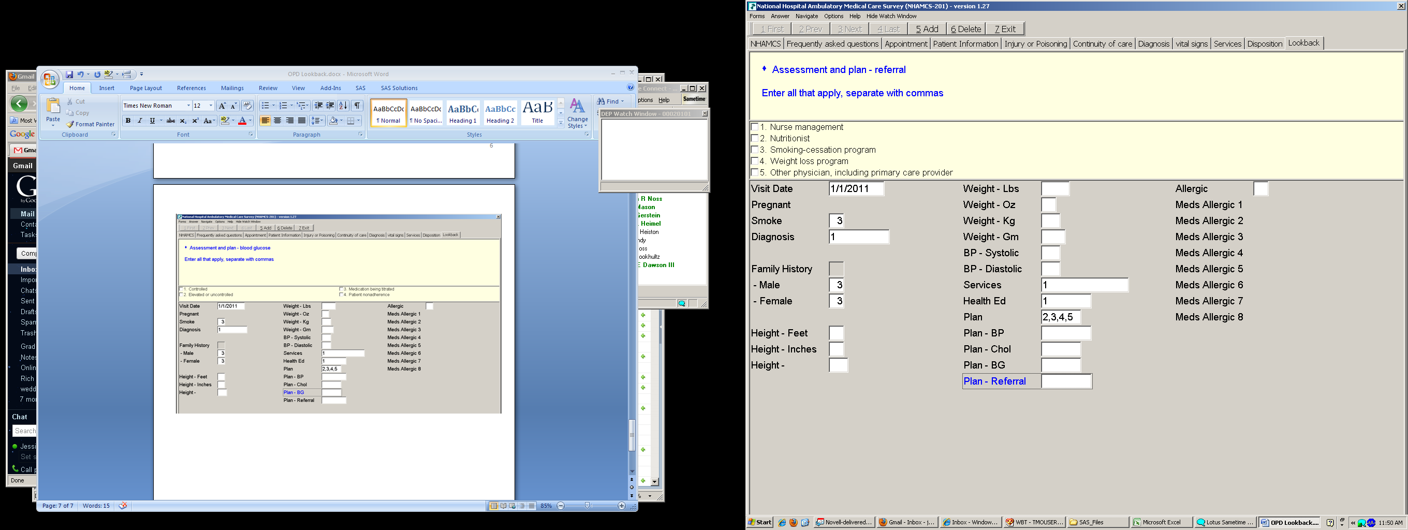Click the 5 Add button
Viewport: 1408px width, 530px height.
pyautogui.click(x=927, y=29)
